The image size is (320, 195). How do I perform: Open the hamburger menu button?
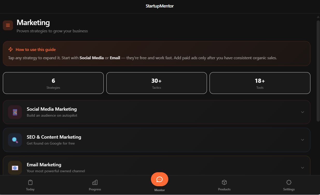point(8,25)
